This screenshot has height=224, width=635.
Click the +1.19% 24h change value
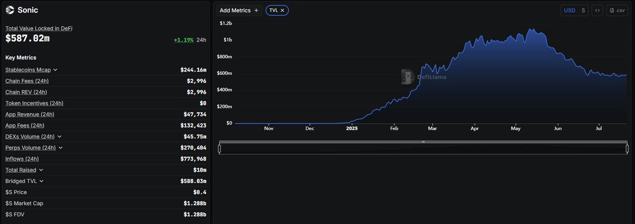(x=183, y=40)
